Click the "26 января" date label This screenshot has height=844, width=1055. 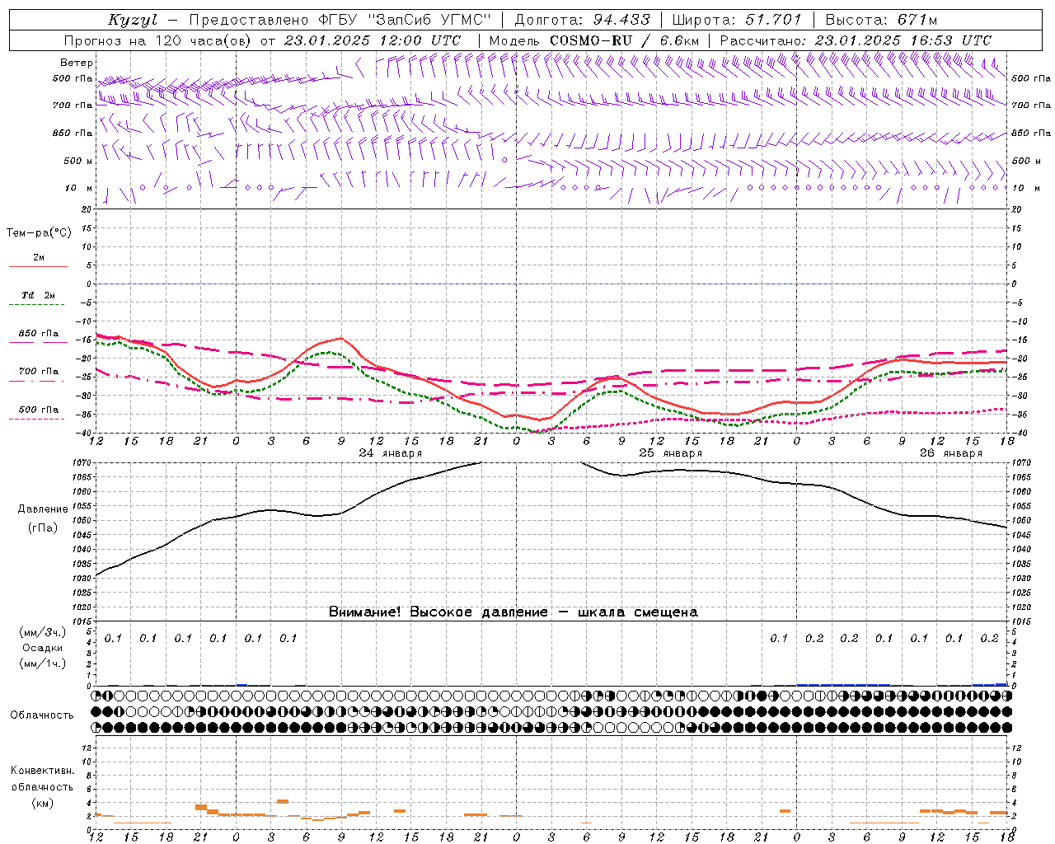pyautogui.click(x=951, y=453)
